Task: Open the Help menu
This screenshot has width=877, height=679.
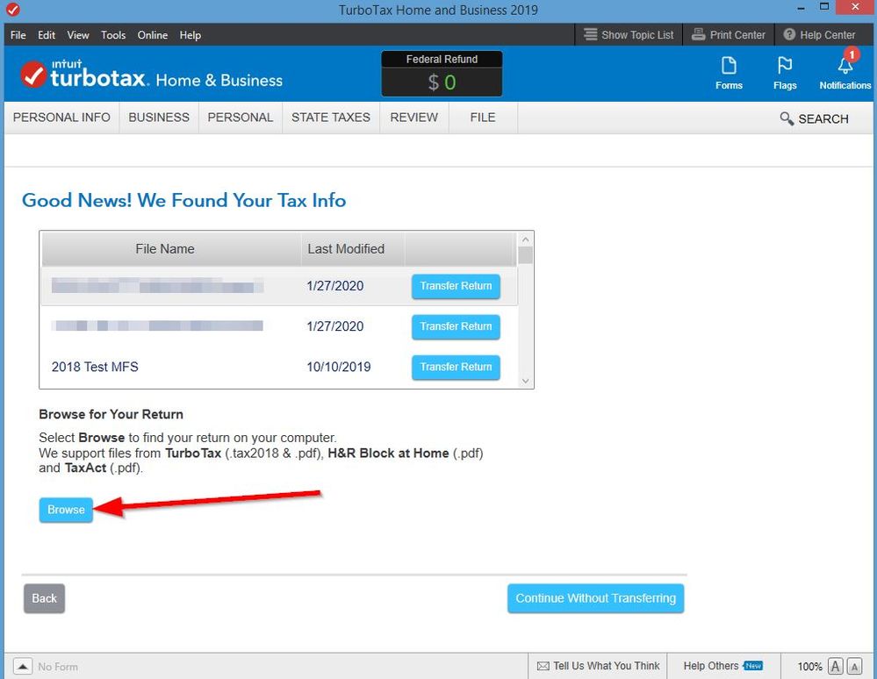Action: [x=190, y=34]
